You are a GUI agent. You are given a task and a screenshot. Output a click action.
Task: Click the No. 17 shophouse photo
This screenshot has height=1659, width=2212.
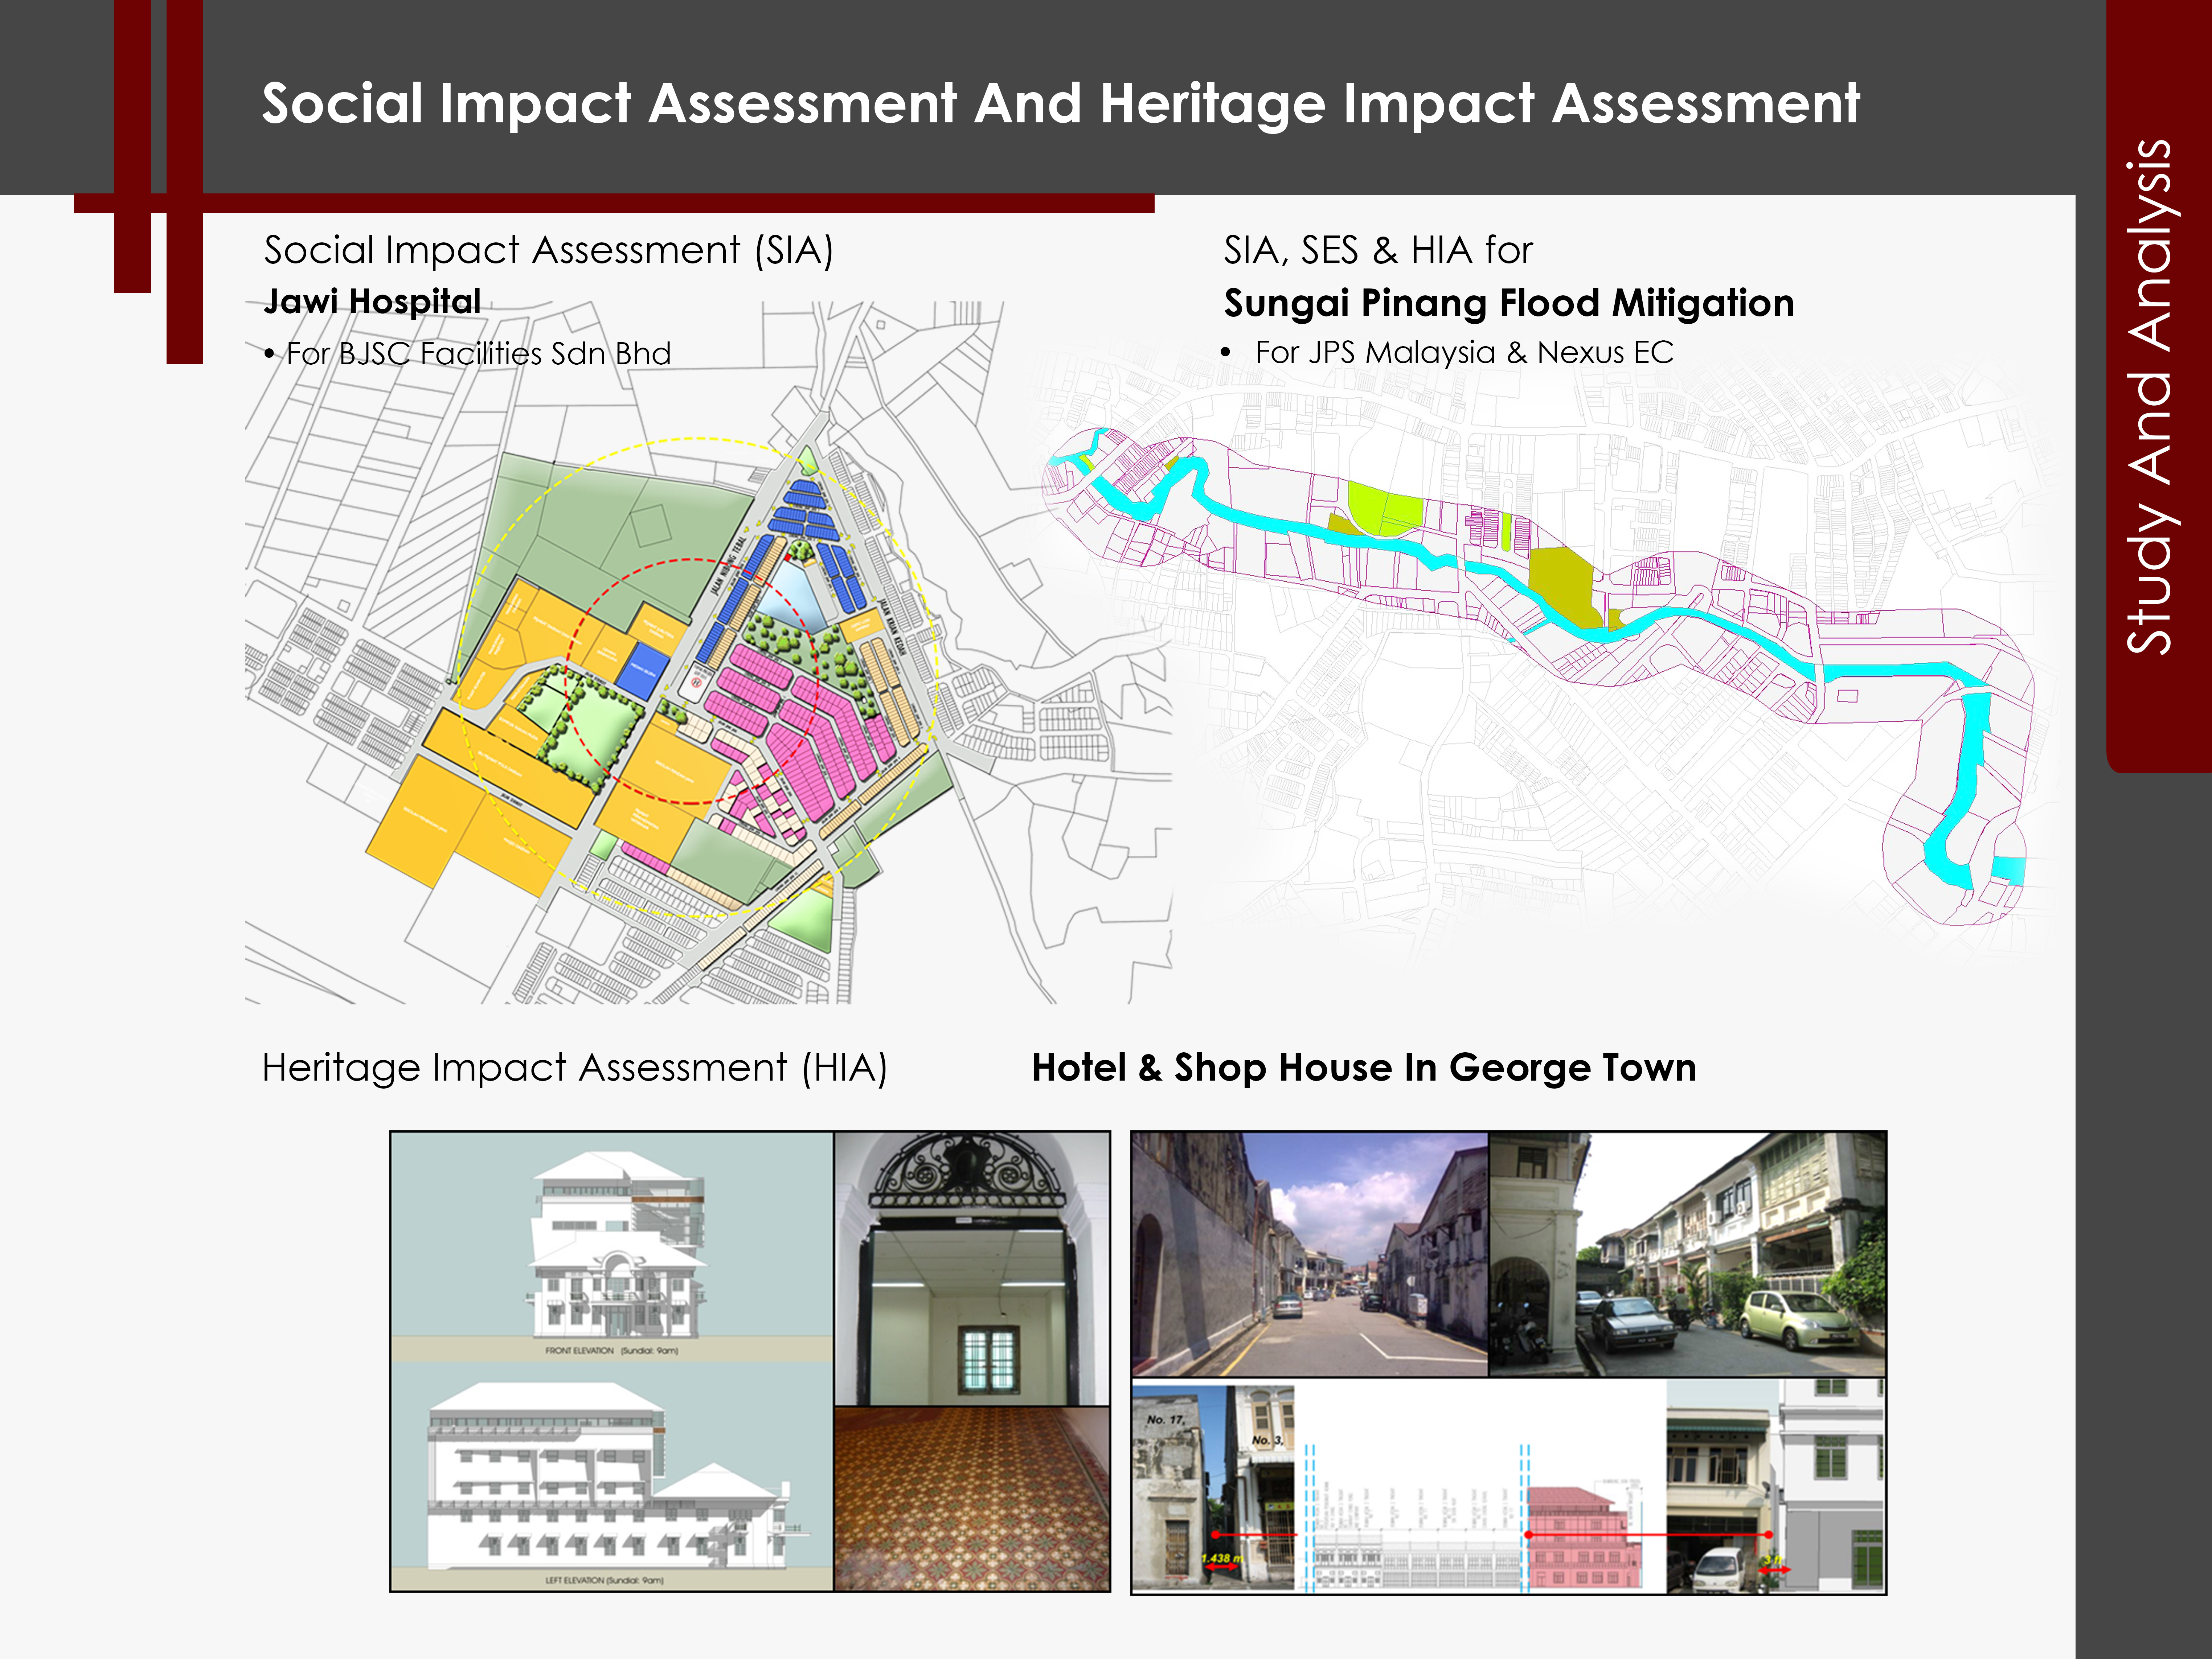pyautogui.click(x=1213, y=1487)
